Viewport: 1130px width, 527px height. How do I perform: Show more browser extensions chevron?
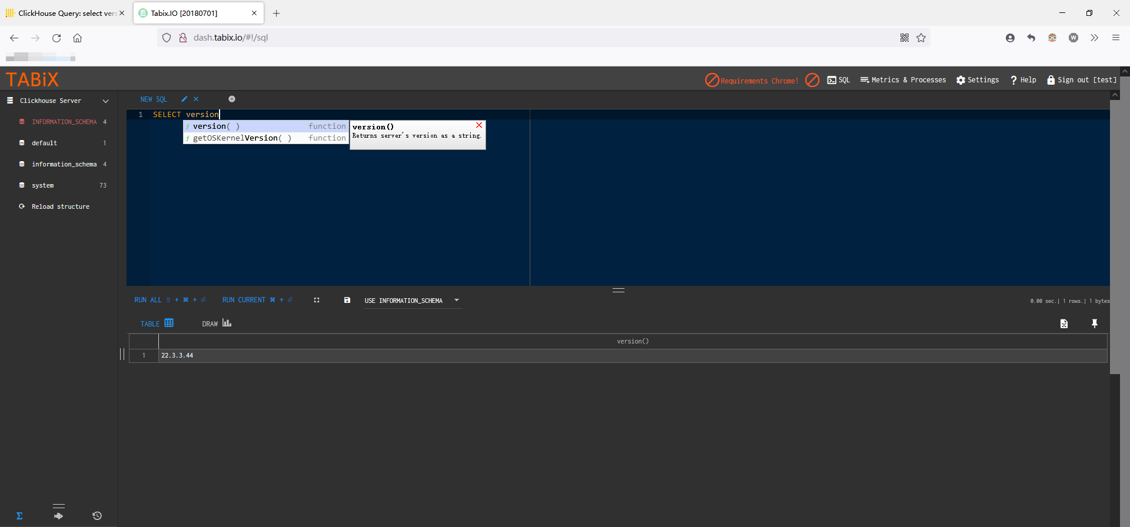click(1094, 38)
